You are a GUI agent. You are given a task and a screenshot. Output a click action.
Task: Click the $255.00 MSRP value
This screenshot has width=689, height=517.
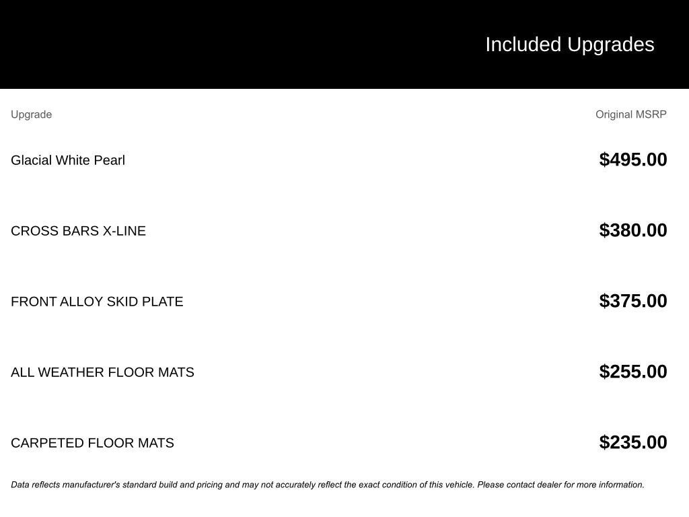coord(632,372)
